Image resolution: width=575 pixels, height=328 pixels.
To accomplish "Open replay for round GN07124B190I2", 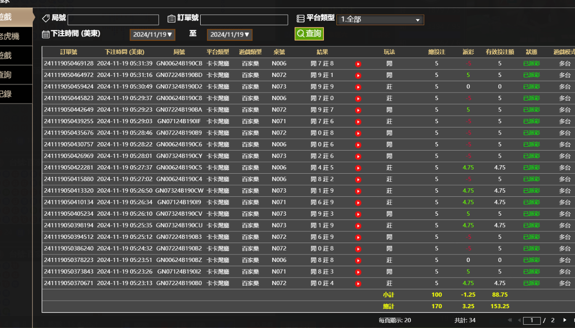I will point(358,272).
